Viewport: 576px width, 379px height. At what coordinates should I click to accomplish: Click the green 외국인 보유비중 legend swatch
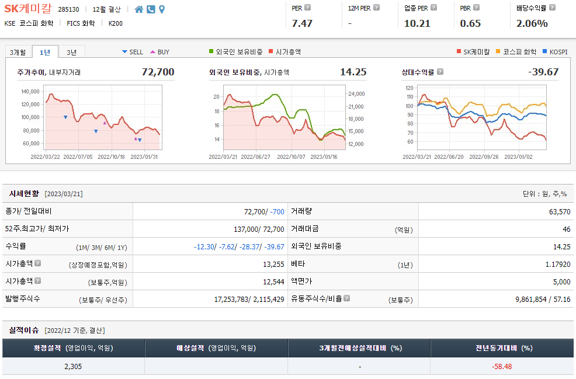(x=211, y=51)
